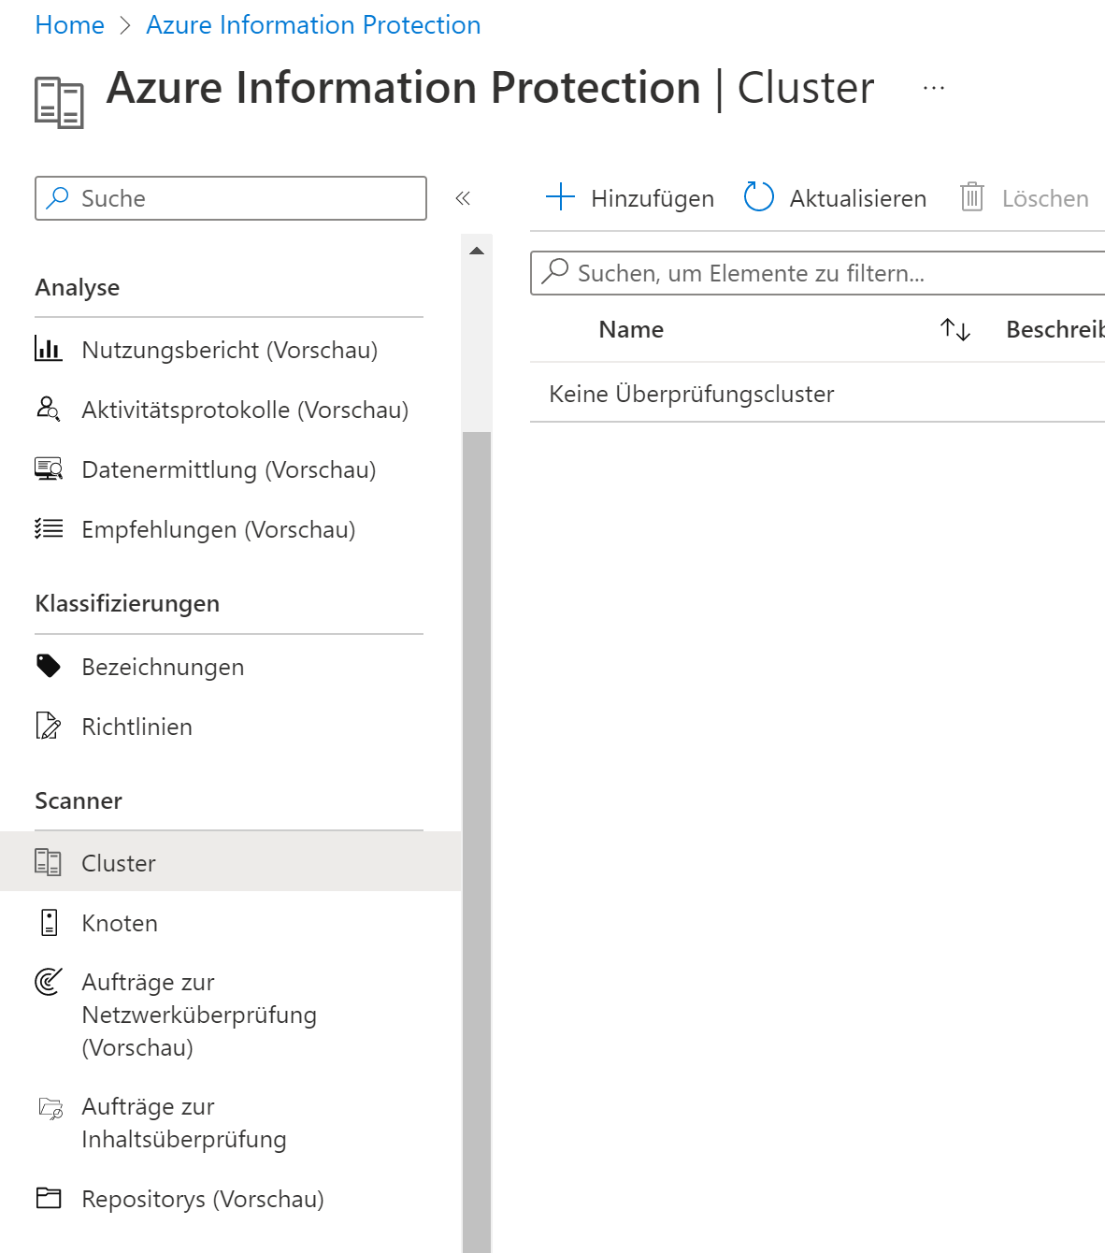Open Azure Information Protection breadcrumb link
This screenshot has width=1105, height=1253.
coord(312,24)
